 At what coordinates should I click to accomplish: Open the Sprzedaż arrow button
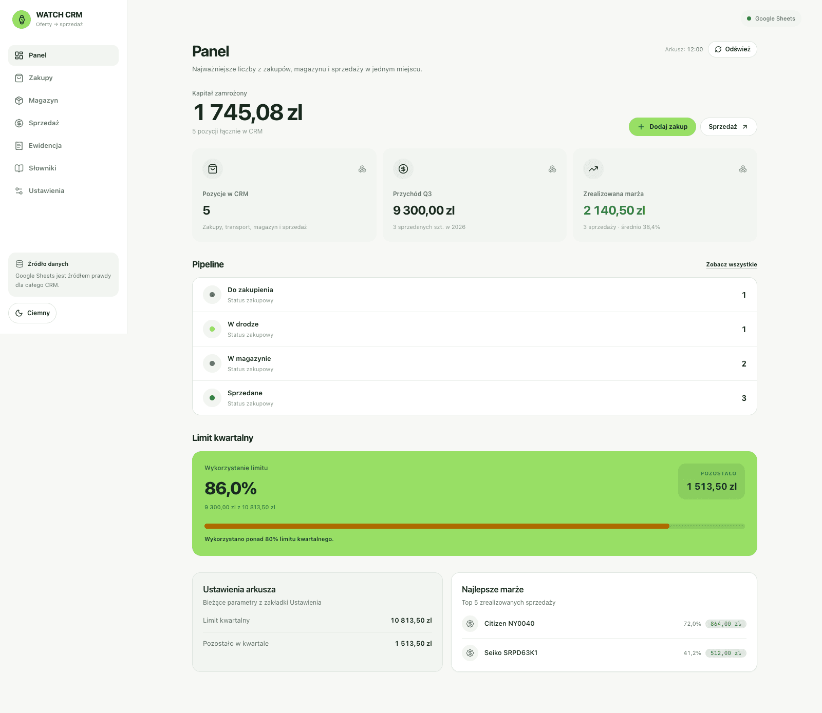coord(728,127)
